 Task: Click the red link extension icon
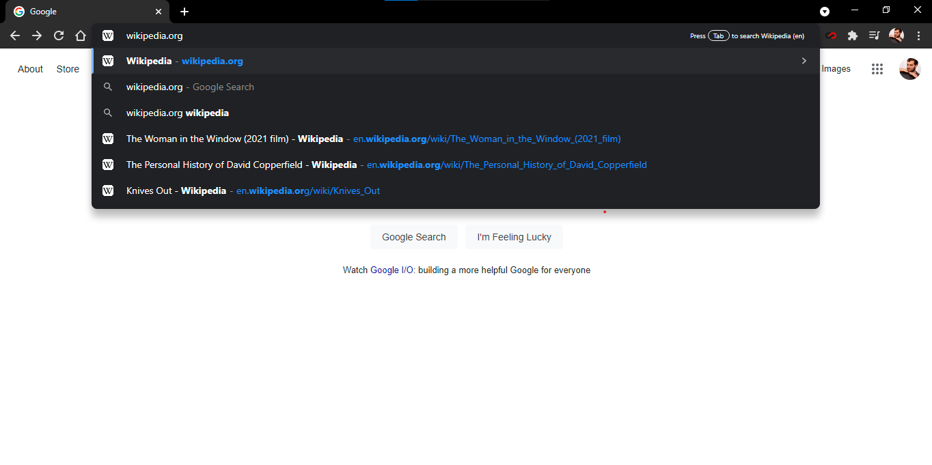832,36
